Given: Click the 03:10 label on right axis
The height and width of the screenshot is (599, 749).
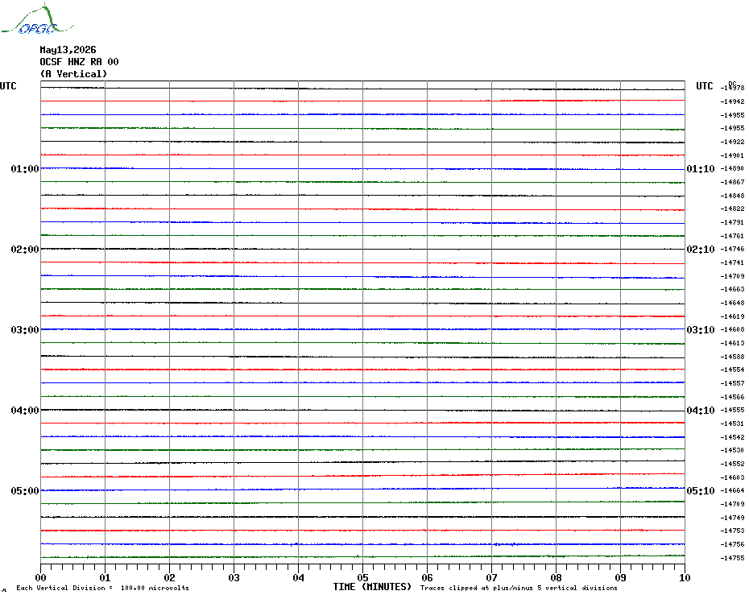Looking at the screenshot, I should click(x=701, y=330).
